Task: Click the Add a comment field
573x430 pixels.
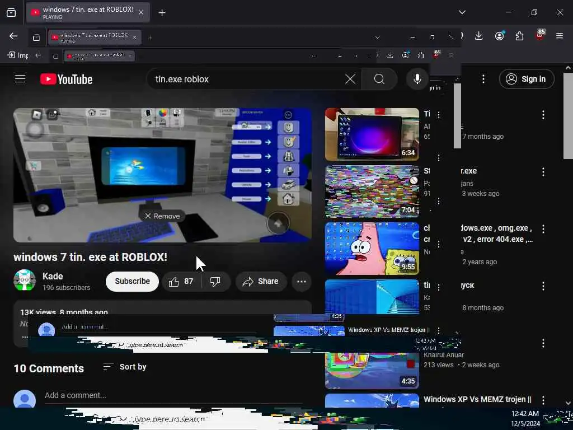Action: point(173,396)
